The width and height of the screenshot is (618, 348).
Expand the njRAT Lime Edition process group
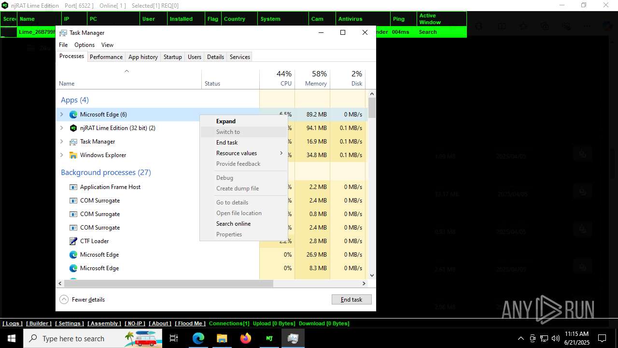(x=61, y=128)
